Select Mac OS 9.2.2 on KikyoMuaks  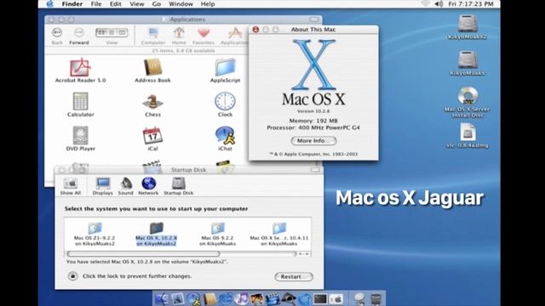click(218, 235)
